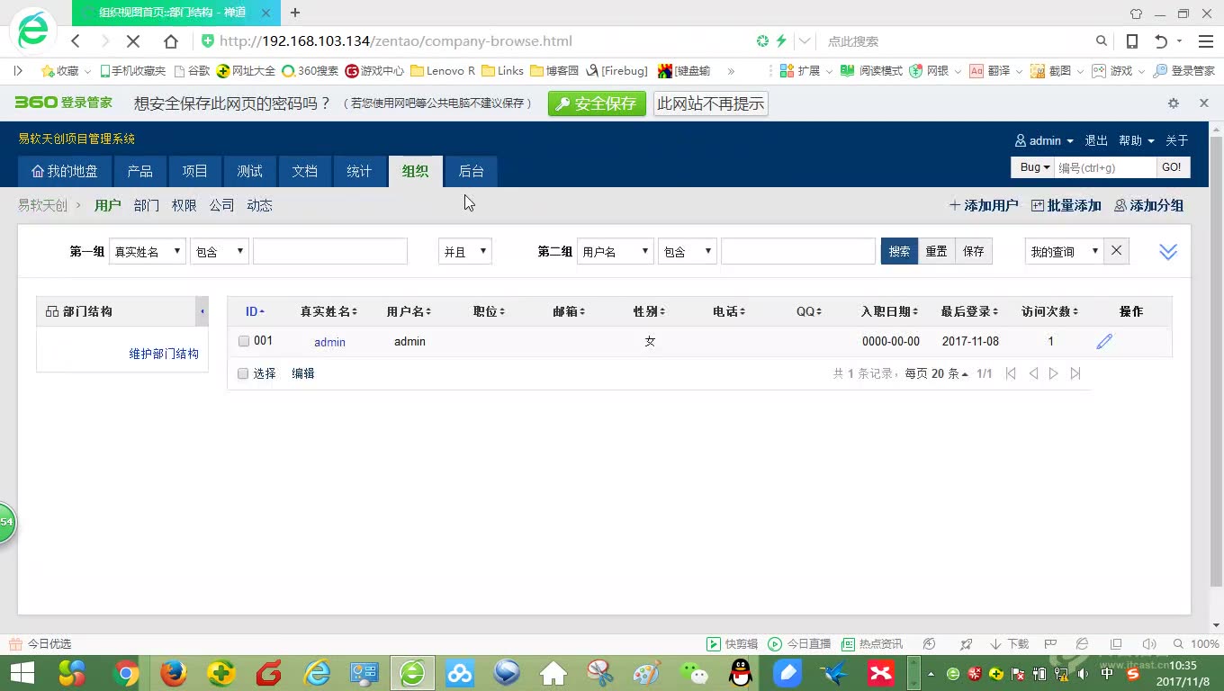The height and width of the screenshot is (691, 1224).
Task: Open the 真实姓名 field dropdown
Action: click(x=147, y=251)
